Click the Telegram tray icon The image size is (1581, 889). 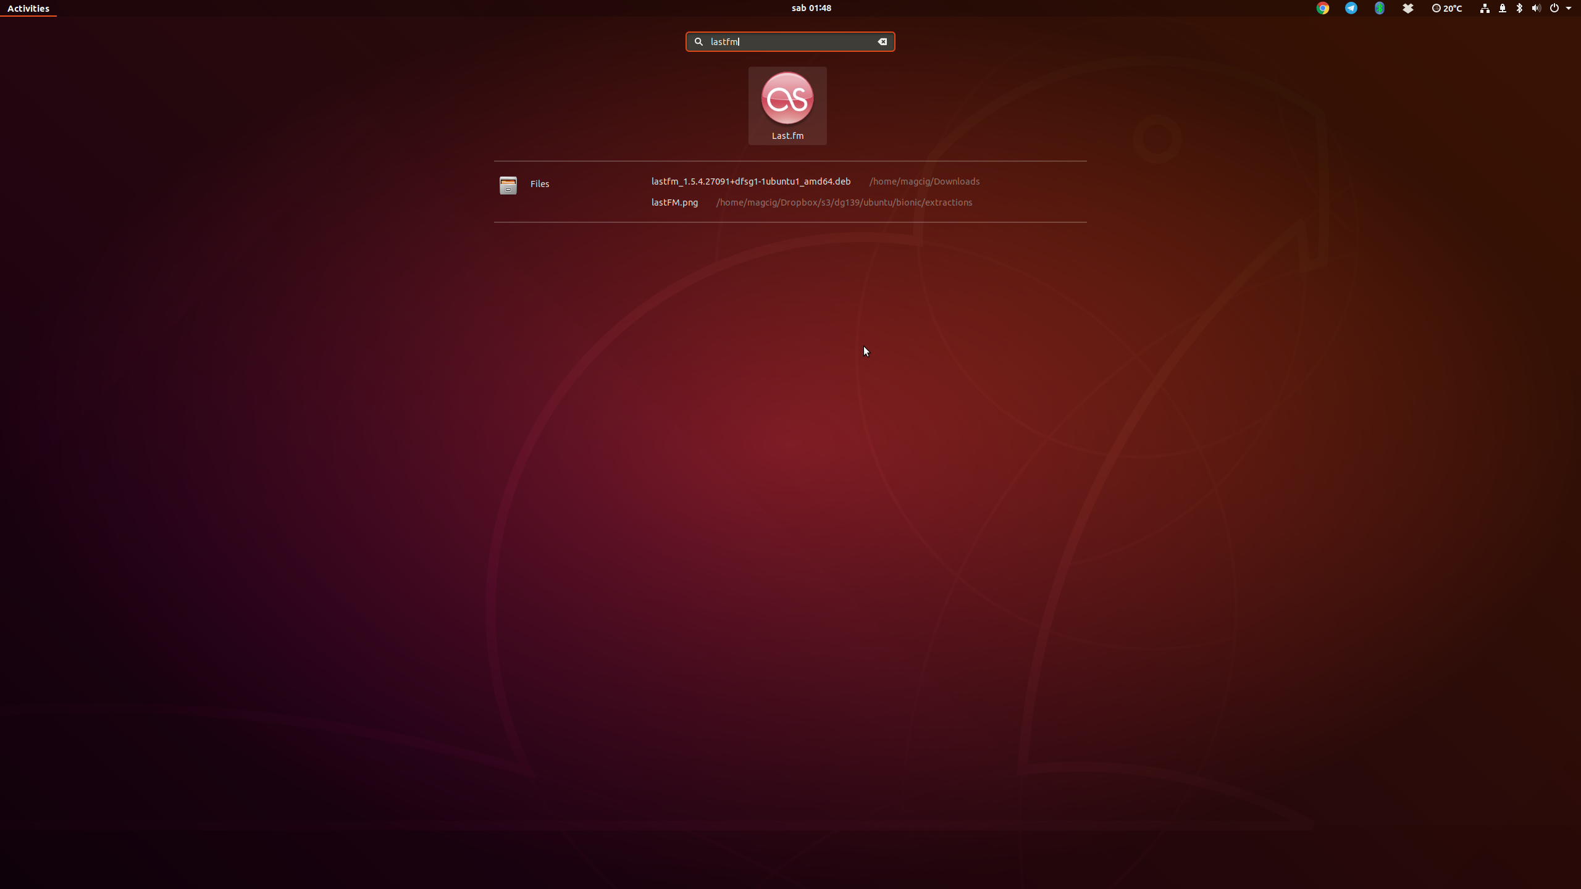pos(1351,8)
